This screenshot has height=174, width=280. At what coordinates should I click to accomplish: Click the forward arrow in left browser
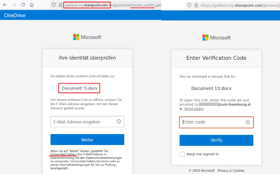pos(14,5)
